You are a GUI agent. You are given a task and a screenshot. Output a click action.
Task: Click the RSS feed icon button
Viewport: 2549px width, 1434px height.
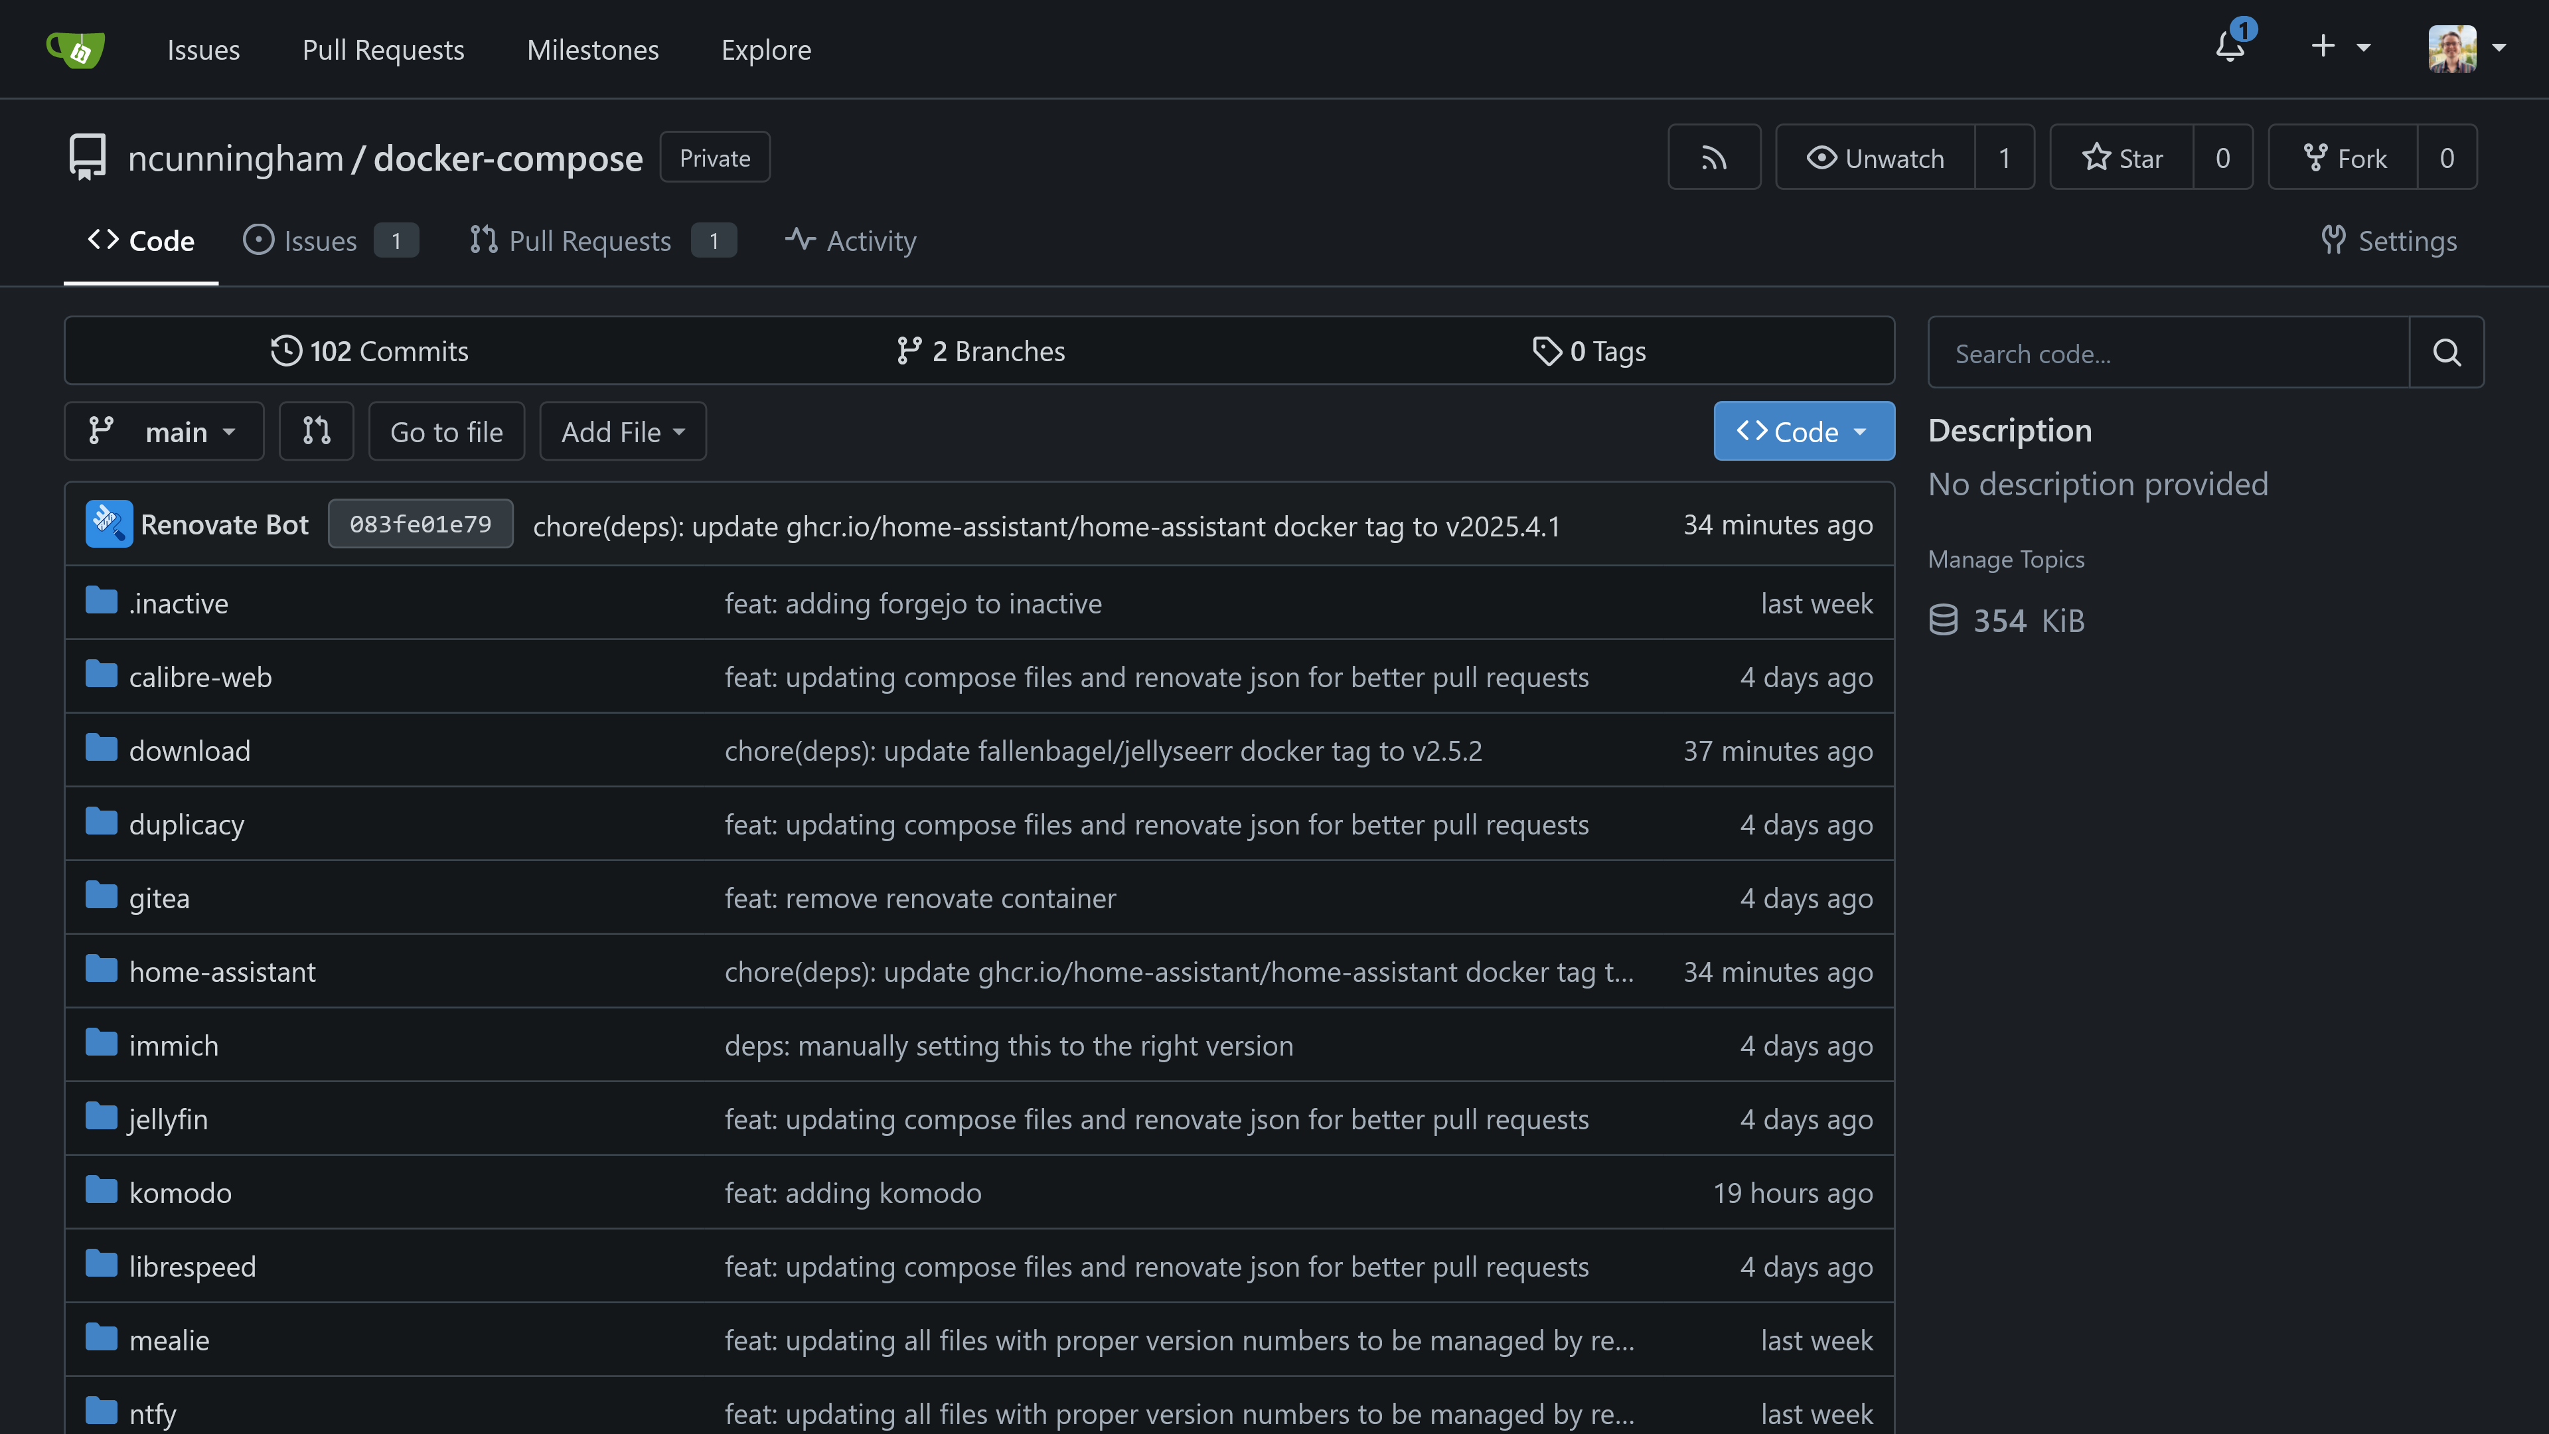pyautogui.click(x=1714, y=157)
